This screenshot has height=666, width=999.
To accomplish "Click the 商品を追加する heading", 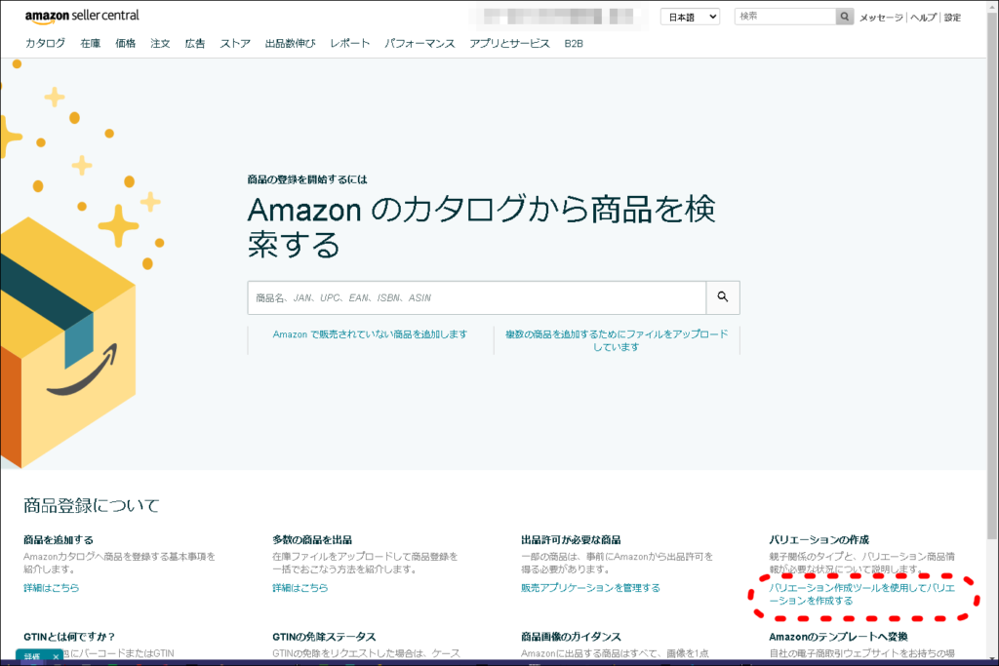I will [59, 540].
